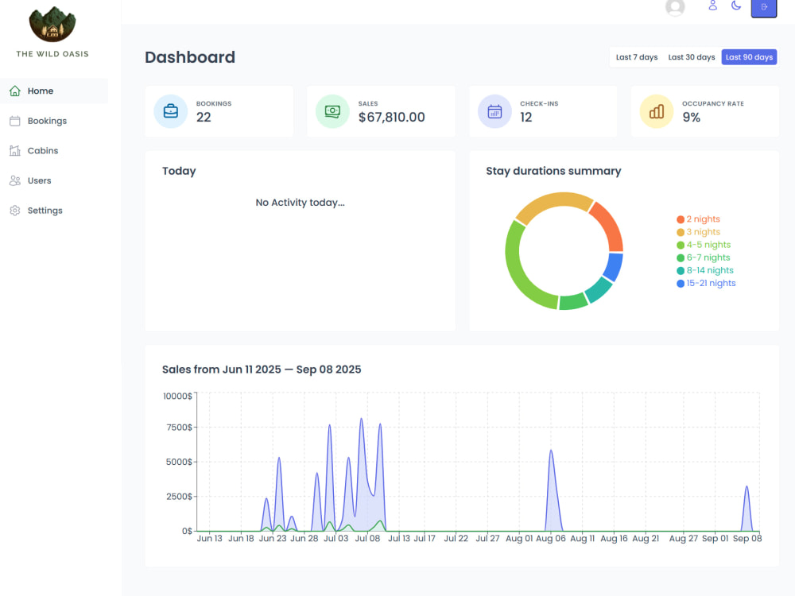Click the Jun 23 axis label
Screen dimensions: 795x596
click(x=273, y=539)
